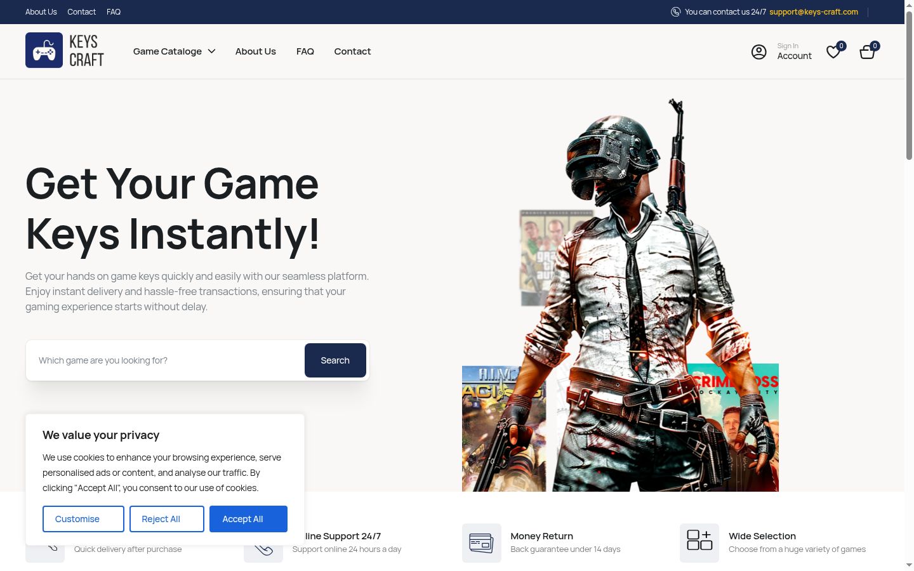This screenshot has width=914, height=571.
Task: Click the Money Return card icon
Action: pyautogui.click(x=482, y=543)
